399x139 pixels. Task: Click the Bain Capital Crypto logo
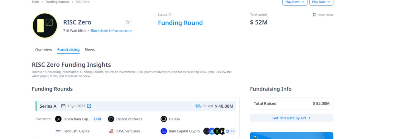click(x=164, y=131)
